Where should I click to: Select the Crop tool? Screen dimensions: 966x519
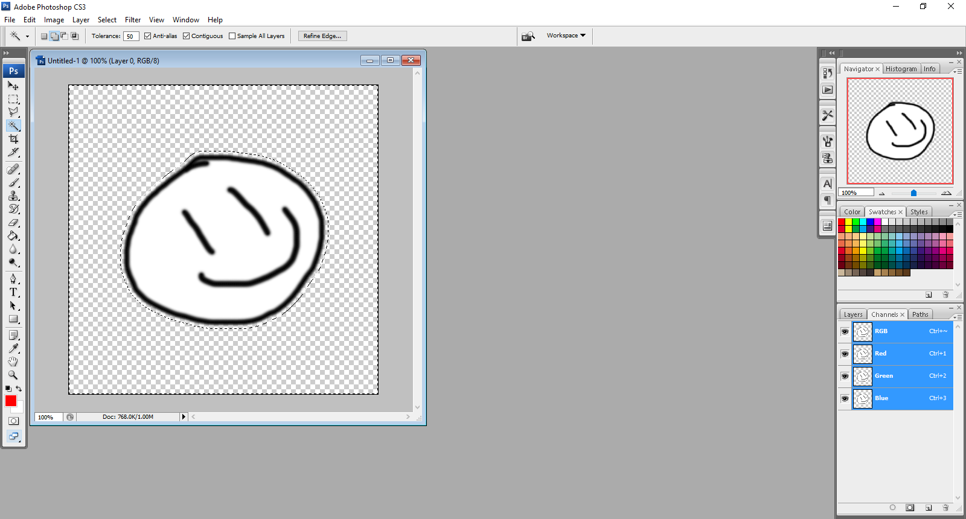13,139
